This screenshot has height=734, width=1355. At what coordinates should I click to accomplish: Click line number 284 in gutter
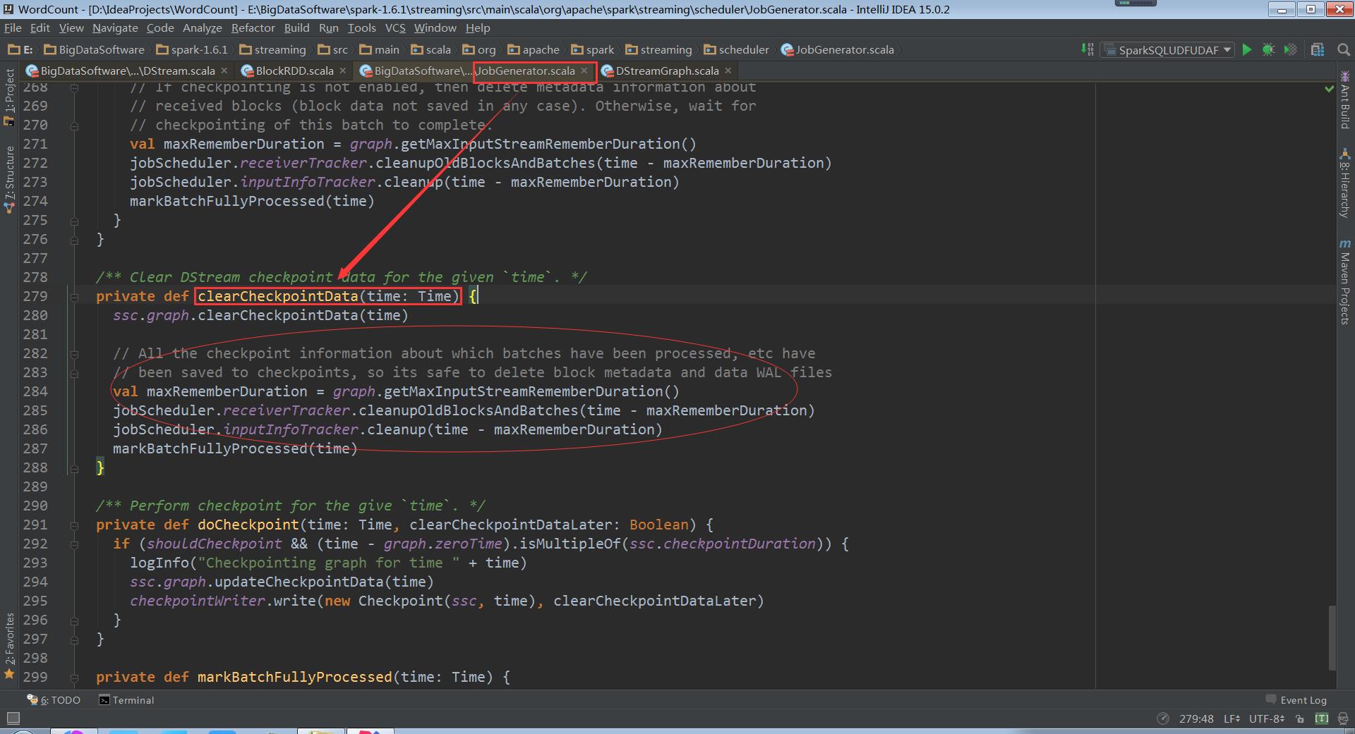[x=35, y=391]
